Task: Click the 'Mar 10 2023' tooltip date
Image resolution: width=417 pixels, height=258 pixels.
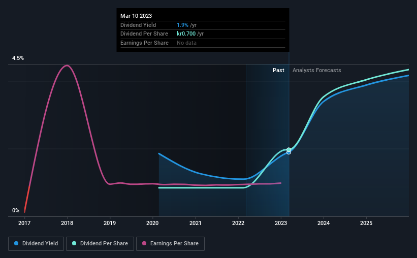Action: [x=136, y=16]
